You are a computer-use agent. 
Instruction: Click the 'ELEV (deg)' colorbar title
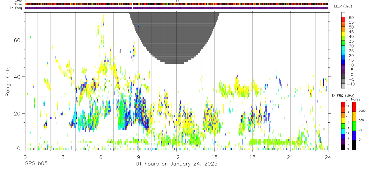click(x=343, y=6)
